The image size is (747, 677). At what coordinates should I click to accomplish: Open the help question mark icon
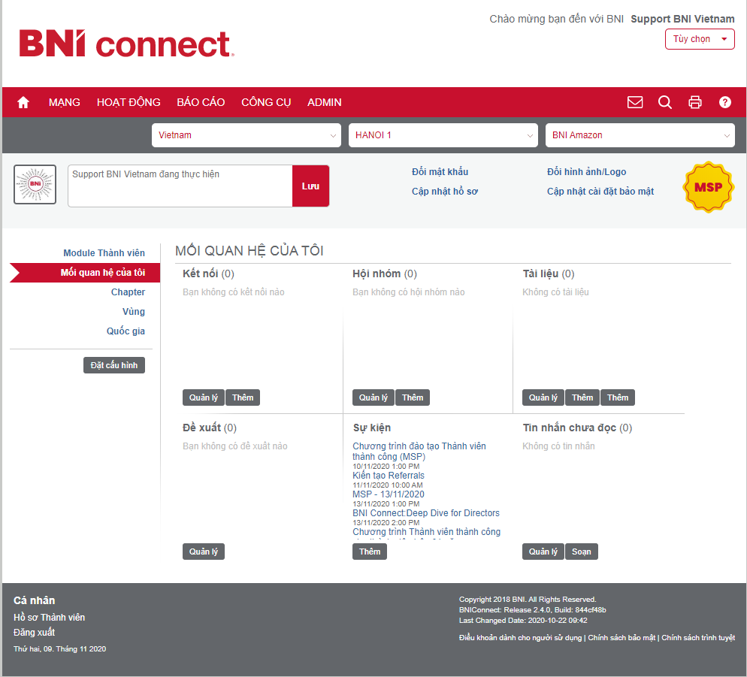(x=724, y=102)
